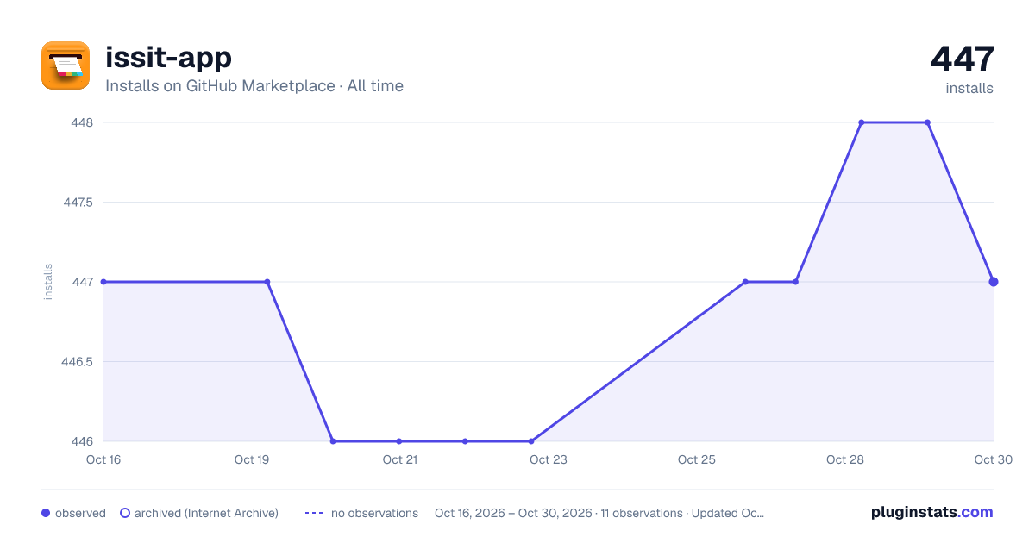Viewport: 1035px width, 543px height.
Task: Click the Oct 16 x-axis label
Action: pos(103,459)
